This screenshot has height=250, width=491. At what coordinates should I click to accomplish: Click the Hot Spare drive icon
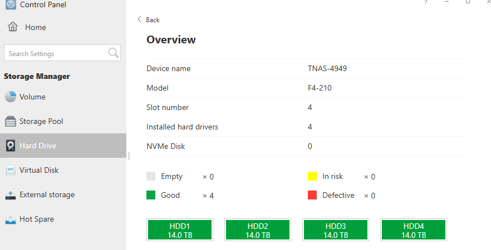click(11, 219)
